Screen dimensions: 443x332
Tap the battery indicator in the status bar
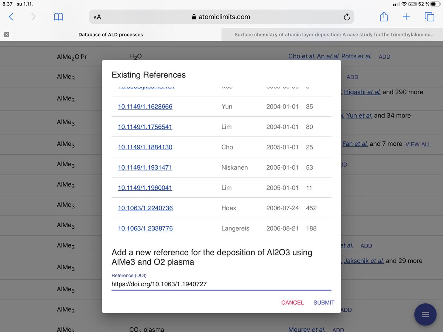(x=435, y=4)
